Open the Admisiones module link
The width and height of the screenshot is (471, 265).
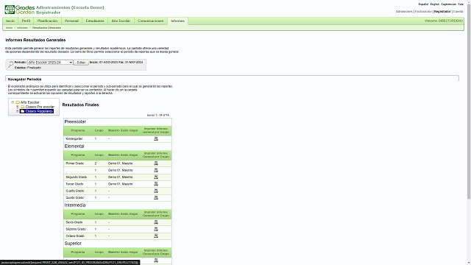[404, 12]
